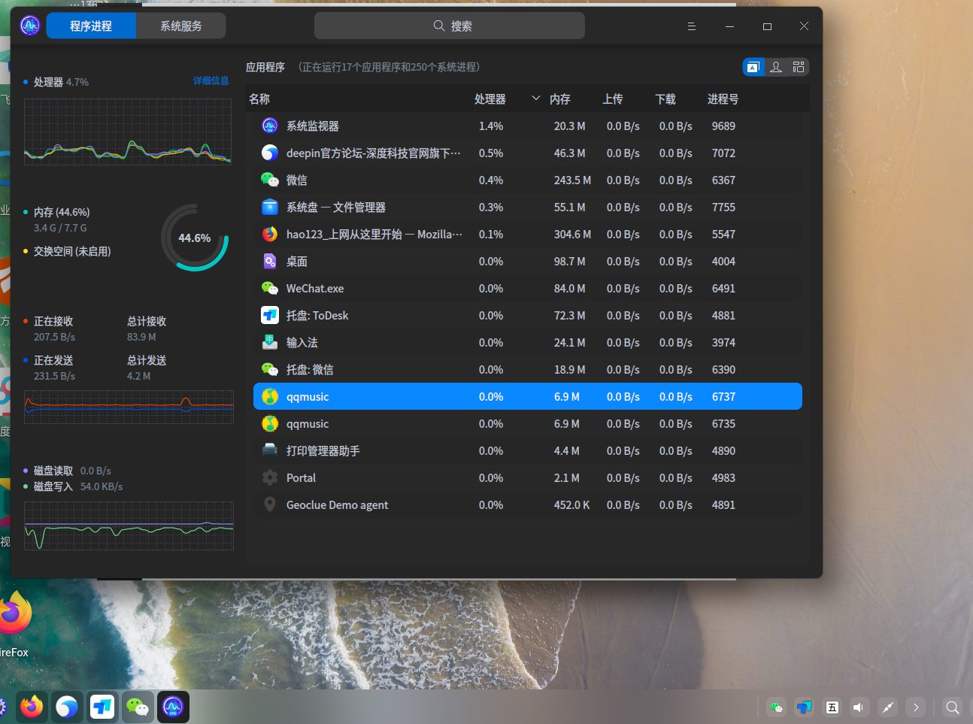Select the process name 系统监视器
Screen dimensions: 973x724
(313, 126)
